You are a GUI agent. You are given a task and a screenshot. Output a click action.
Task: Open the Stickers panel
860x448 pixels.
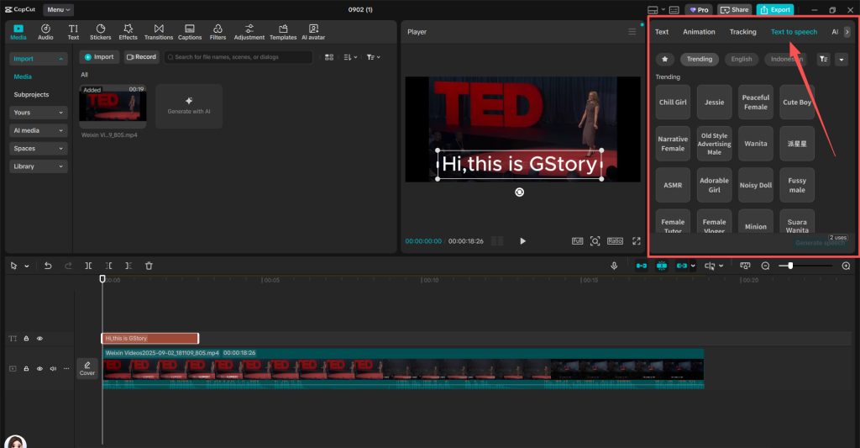101,32
